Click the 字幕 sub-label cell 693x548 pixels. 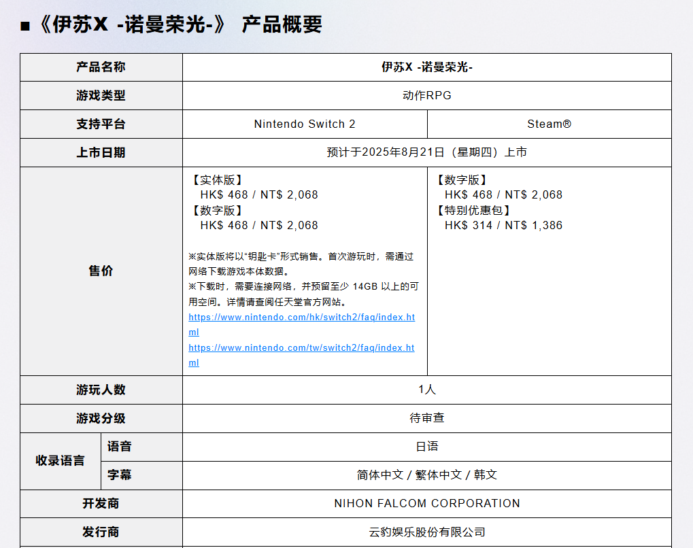[141, 475]
